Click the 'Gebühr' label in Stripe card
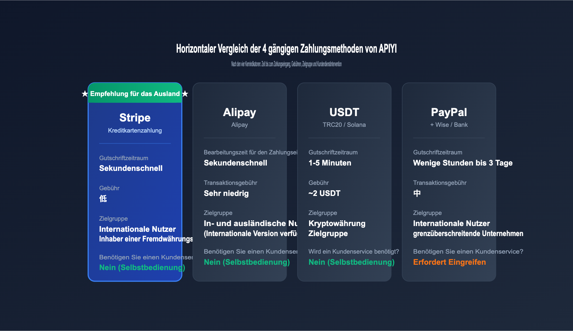 109,188
